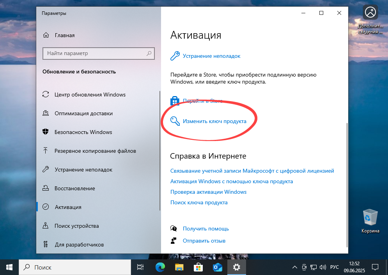The height and width of the screenshot is (275, 388).
Task: Open the Recycle Bin (Корзина) on desktop
Action: (x=370, y=217)
